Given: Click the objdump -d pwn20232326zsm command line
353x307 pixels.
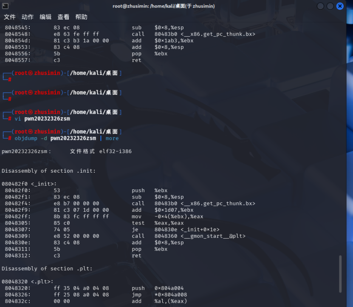Looking at the screenshot, I should [67, 138].
